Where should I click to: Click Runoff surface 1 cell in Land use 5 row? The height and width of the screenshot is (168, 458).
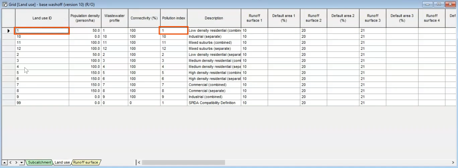[254, 73]
